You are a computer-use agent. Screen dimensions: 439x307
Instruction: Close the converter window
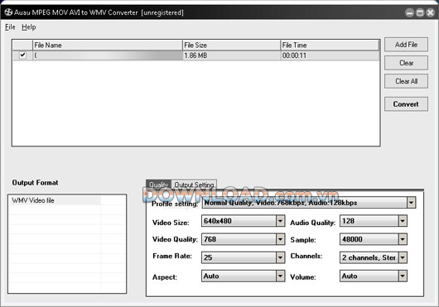pyautogui.click(x=431, y=12)
